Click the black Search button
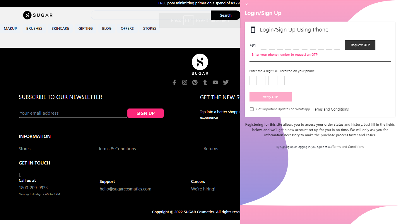400x224 pixels. coord(225,15)
